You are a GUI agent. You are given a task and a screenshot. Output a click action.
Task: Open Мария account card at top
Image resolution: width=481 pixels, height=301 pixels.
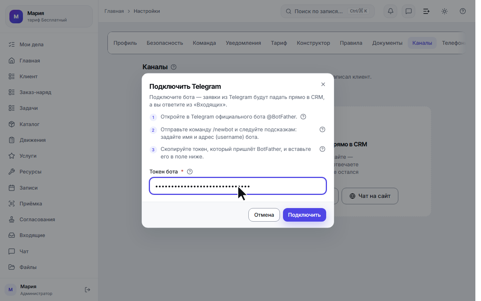click(49, 16)
